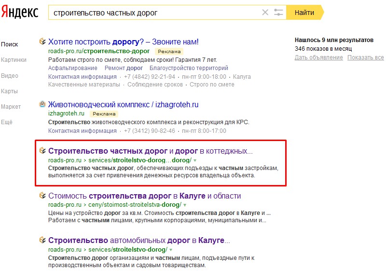The width and height of the screenshot is (387, 271).
Task: Click 'пн-пт 9:00-18:00' working hours
Action: (204, 77)
